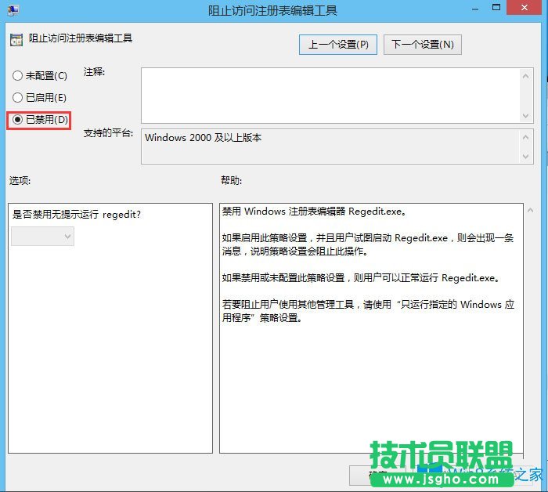
Task: Select the 未配置(C) radio button
Action: (39, 75)
